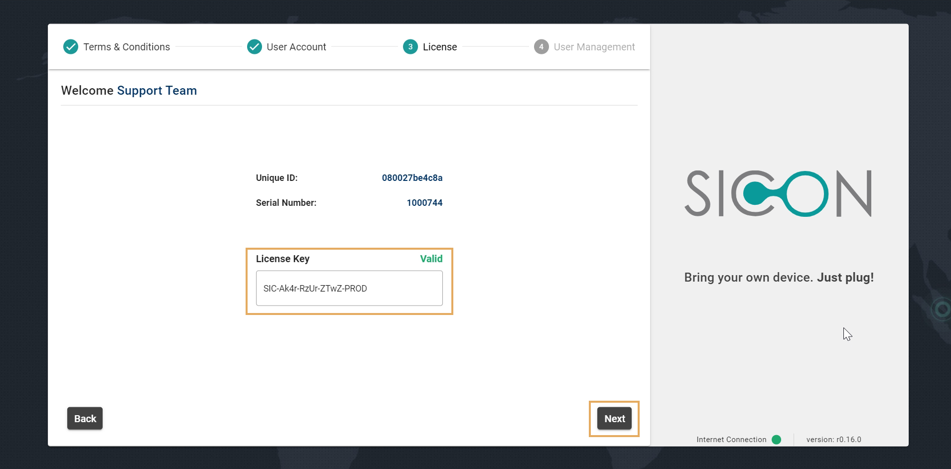The width and height of the screenshot is (951, 469).
Task: Click the License Key label
Action: point(282,259)
